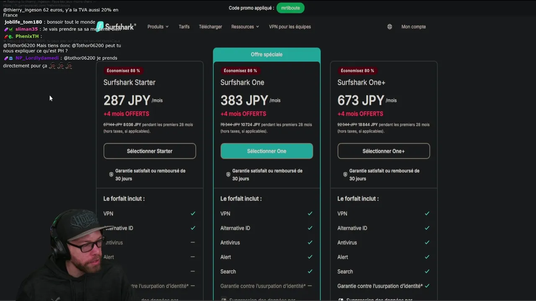Choose the Sélectionner One button
The width and height of the screenshot is (536, 301).
[x=267, y=151]
